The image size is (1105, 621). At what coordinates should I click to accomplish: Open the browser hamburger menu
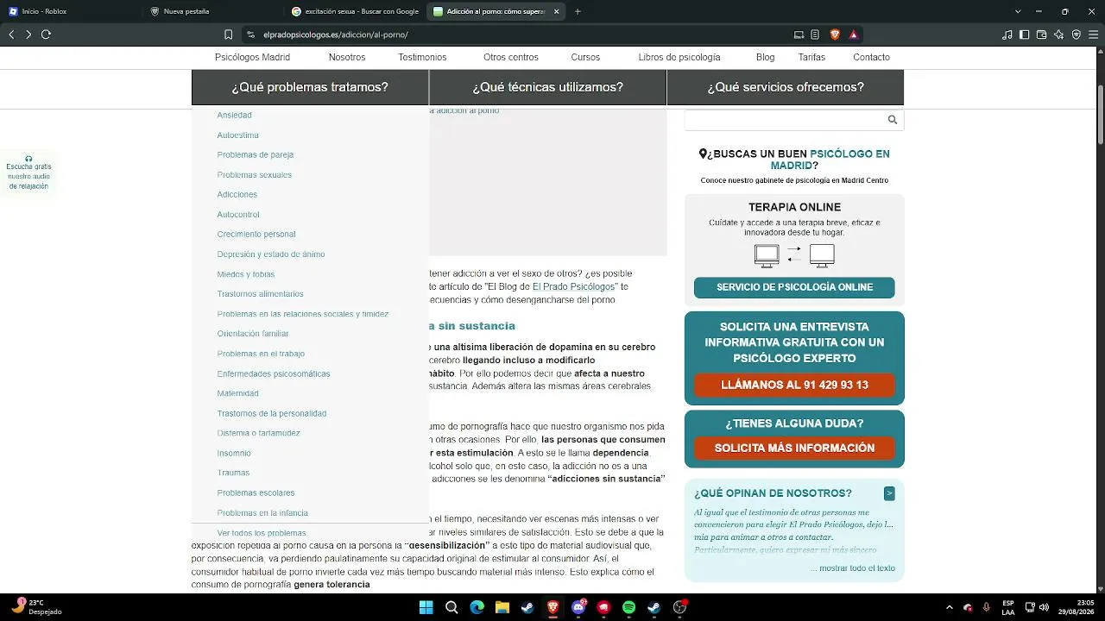tap(1093, 34)
